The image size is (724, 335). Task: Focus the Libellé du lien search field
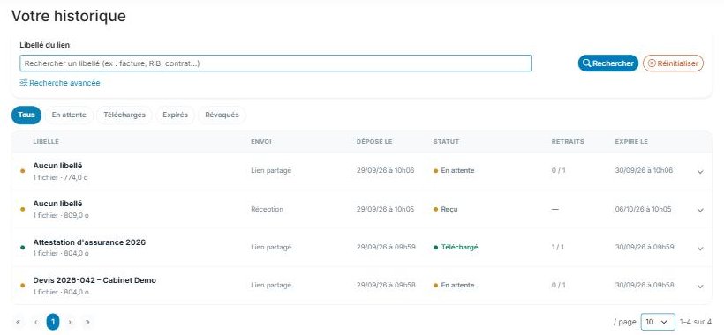coord(275,63)
